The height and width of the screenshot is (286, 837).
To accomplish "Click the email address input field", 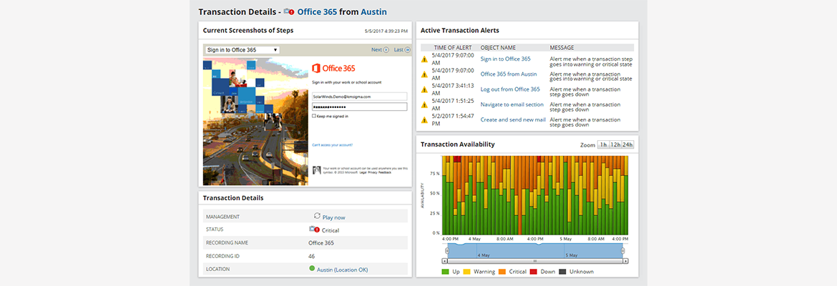I will 359,97.
